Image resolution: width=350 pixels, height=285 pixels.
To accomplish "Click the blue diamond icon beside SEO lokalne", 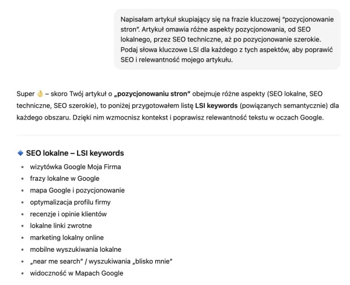I will [x=20, y=153].
